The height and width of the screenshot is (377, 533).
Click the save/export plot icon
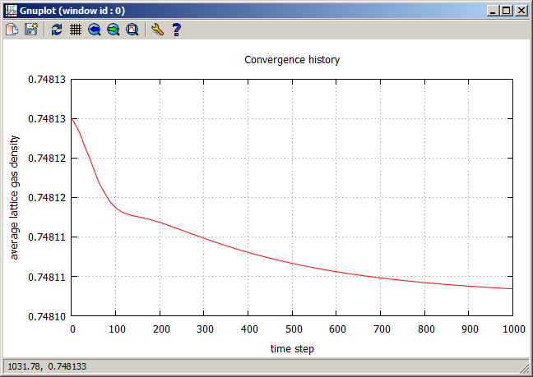coord(31,30)
